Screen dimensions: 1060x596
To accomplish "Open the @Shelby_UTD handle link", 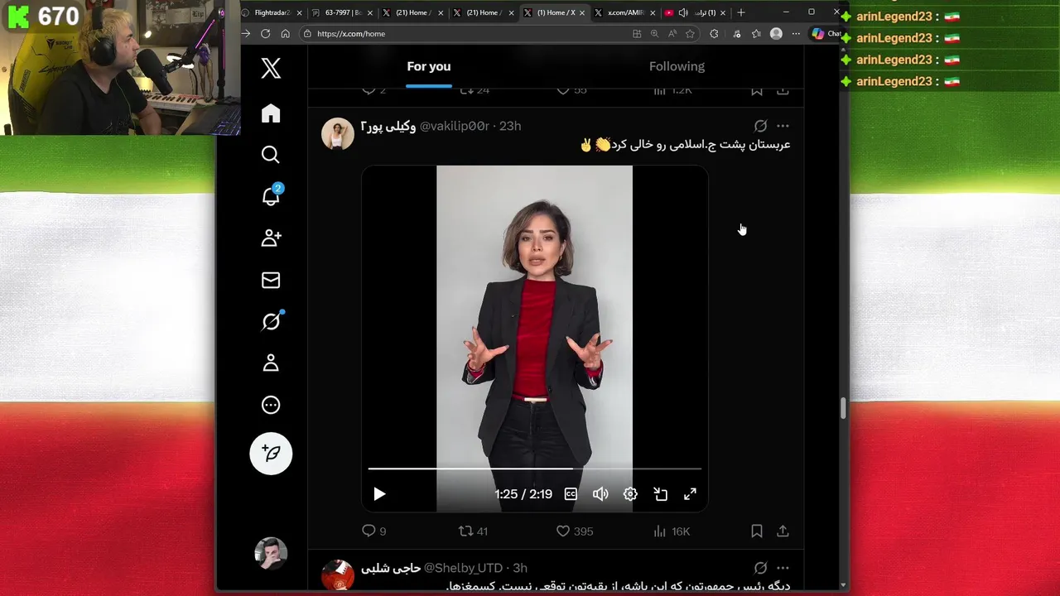I will coord(463,568).
